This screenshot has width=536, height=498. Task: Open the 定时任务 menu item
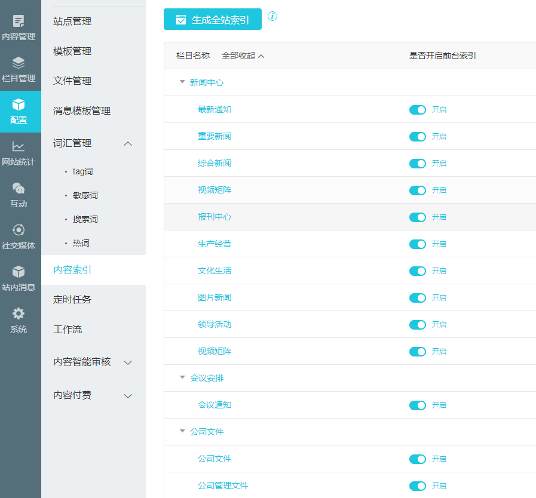[72, 300]
